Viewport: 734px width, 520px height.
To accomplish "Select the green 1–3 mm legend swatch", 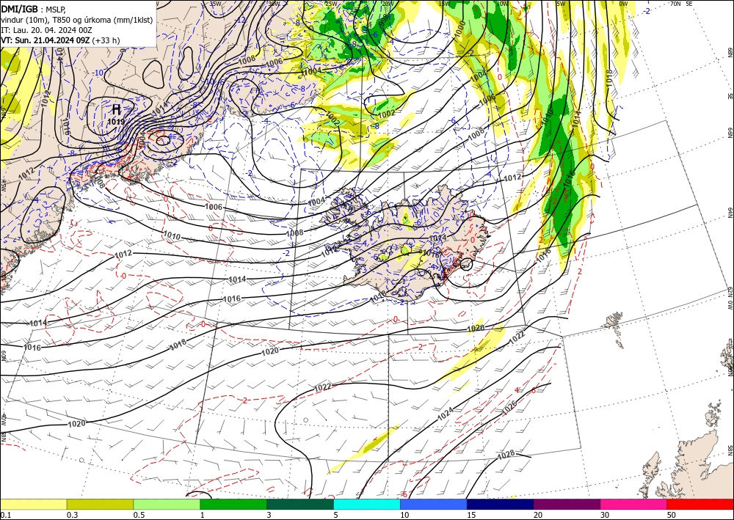I will point(233,504).
